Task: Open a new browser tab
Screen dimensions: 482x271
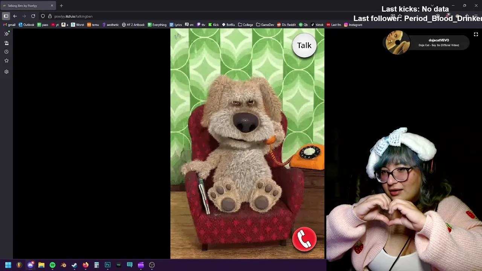Action: (61, 6)
